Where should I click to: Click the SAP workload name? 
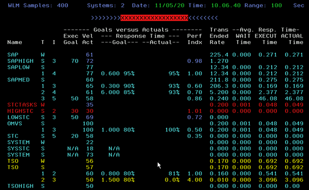point(13,55)
